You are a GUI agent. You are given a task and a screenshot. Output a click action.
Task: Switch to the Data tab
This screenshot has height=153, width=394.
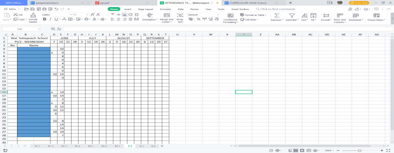(180, 9)
